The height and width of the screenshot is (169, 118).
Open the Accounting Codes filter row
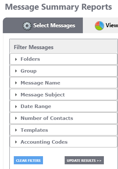click(63, 142)
